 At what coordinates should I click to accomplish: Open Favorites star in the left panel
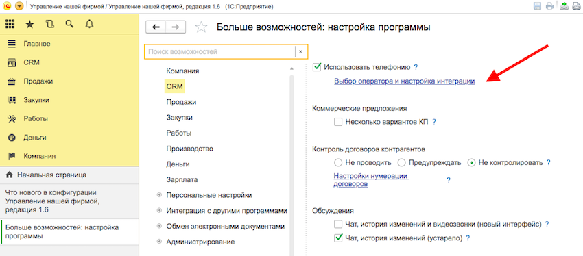point(29,25)
